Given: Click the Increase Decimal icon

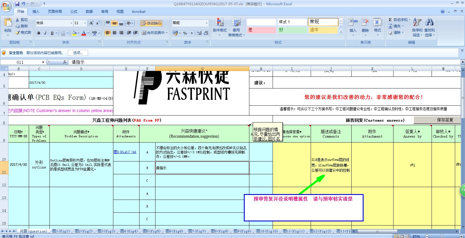Looking at the screenshot, I should [x=199, y=33].
